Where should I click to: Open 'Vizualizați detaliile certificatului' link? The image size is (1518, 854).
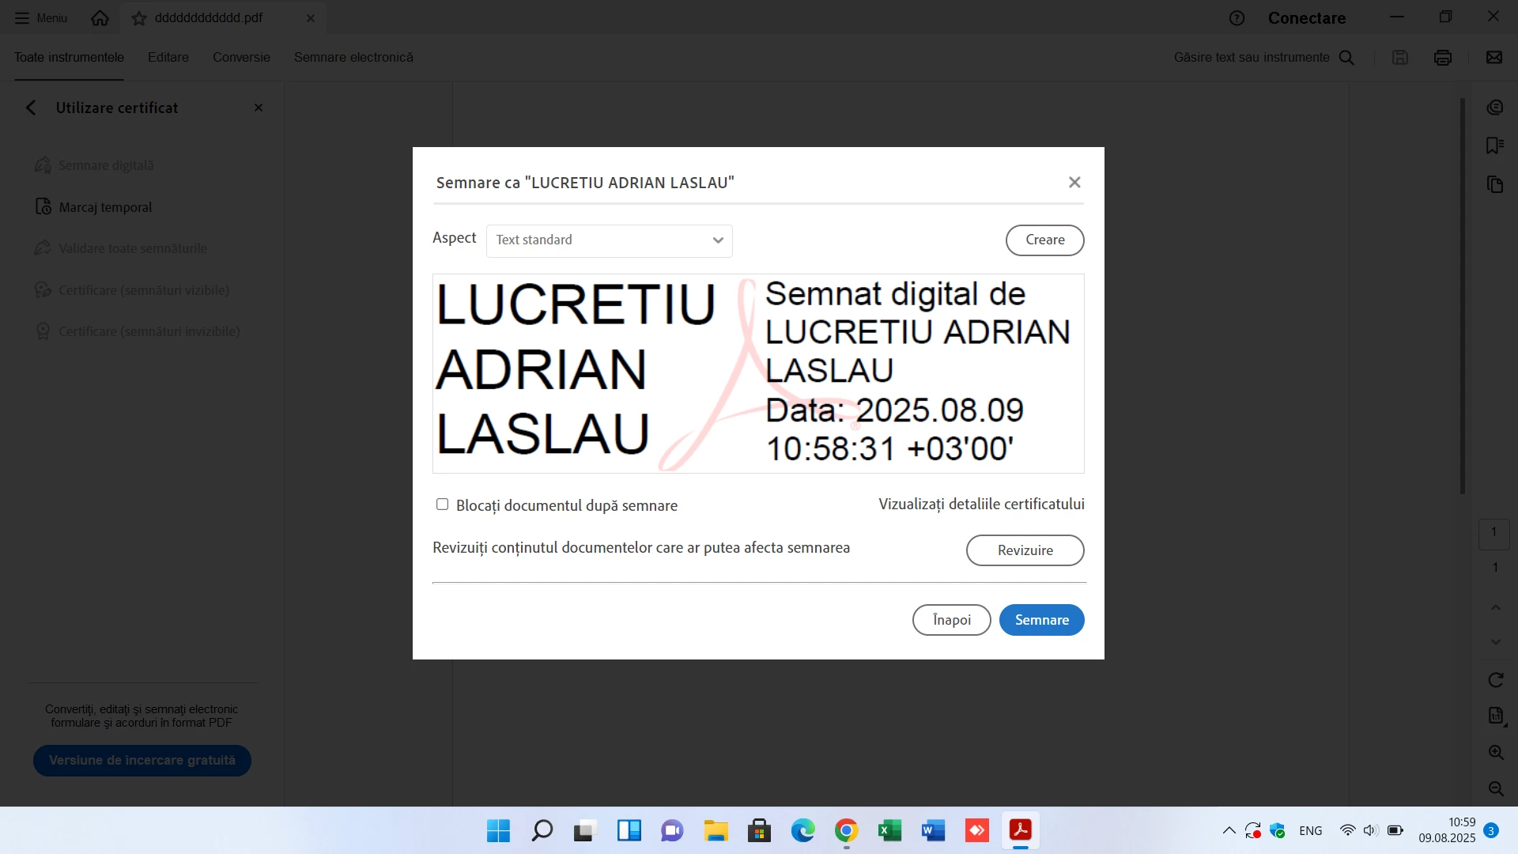(x=981, y=504)
